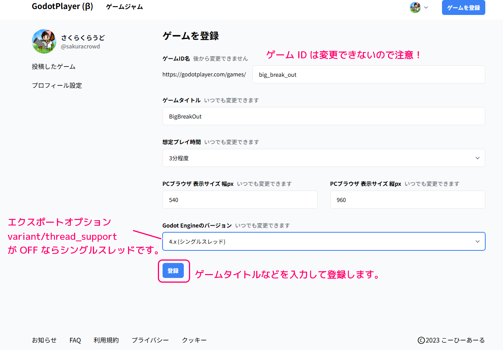The width and height of the screenshot is (503, 350).
Task: Click the https://godotplayer.com/games/ URL prefix
Action: coord(204,74)
